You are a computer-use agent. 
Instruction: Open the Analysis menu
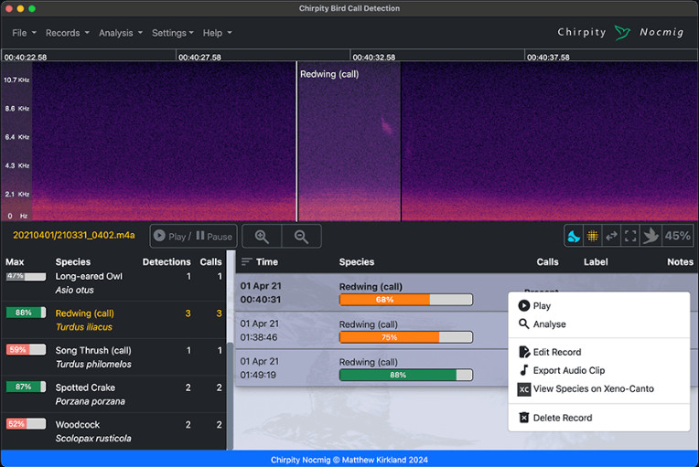(121, 33)
